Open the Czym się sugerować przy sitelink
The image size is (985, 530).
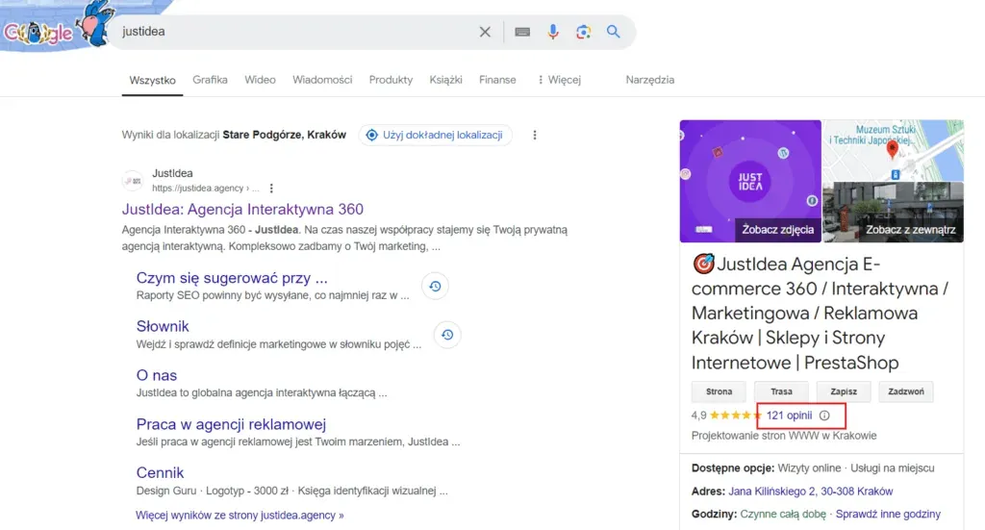coord(232,278)
